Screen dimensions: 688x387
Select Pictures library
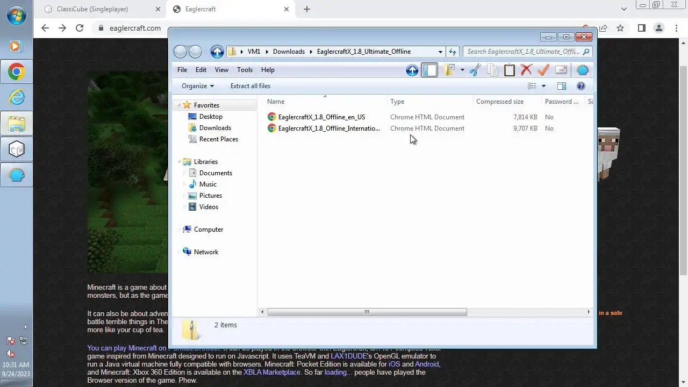(210, 196)
